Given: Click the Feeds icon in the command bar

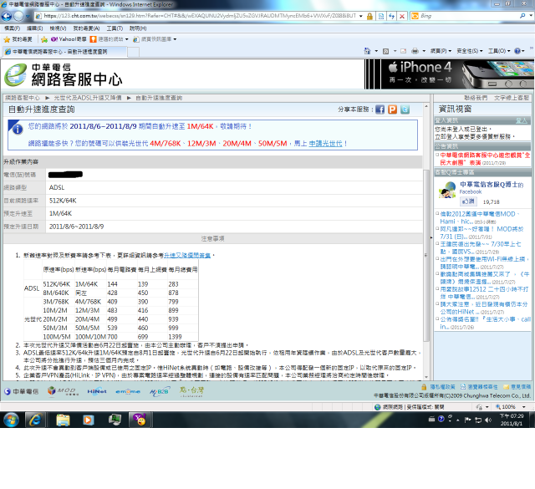Looking at the screenshot, I should 386,51.
